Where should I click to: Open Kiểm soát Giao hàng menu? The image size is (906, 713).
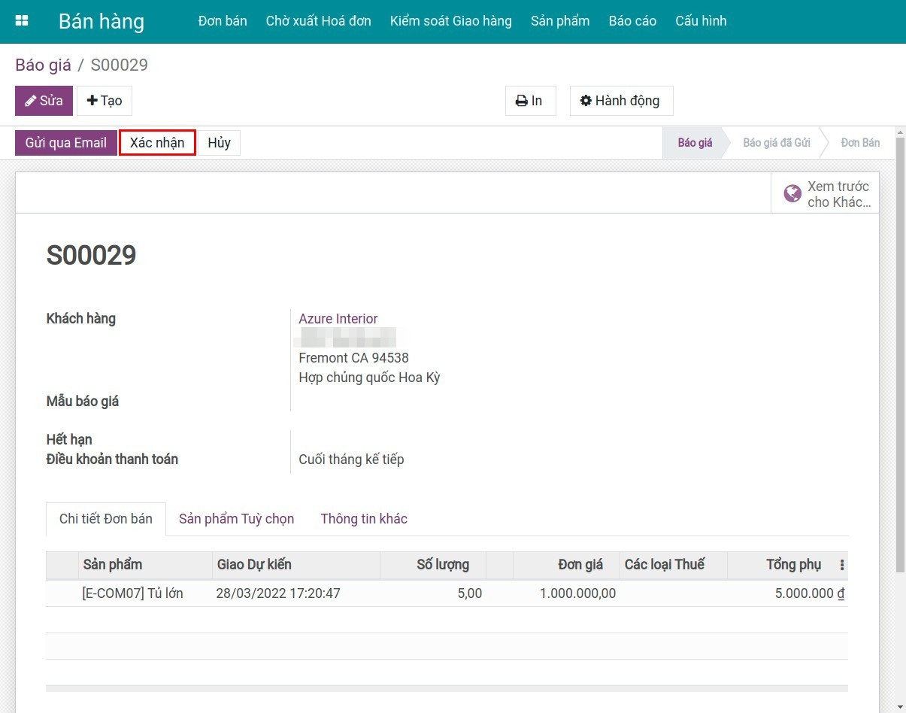(451, 21)
